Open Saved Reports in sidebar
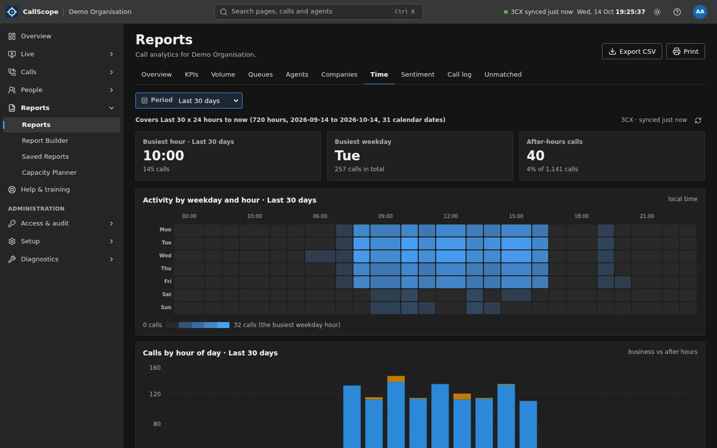Screen dimensions: 717x448 pos(61,157)
